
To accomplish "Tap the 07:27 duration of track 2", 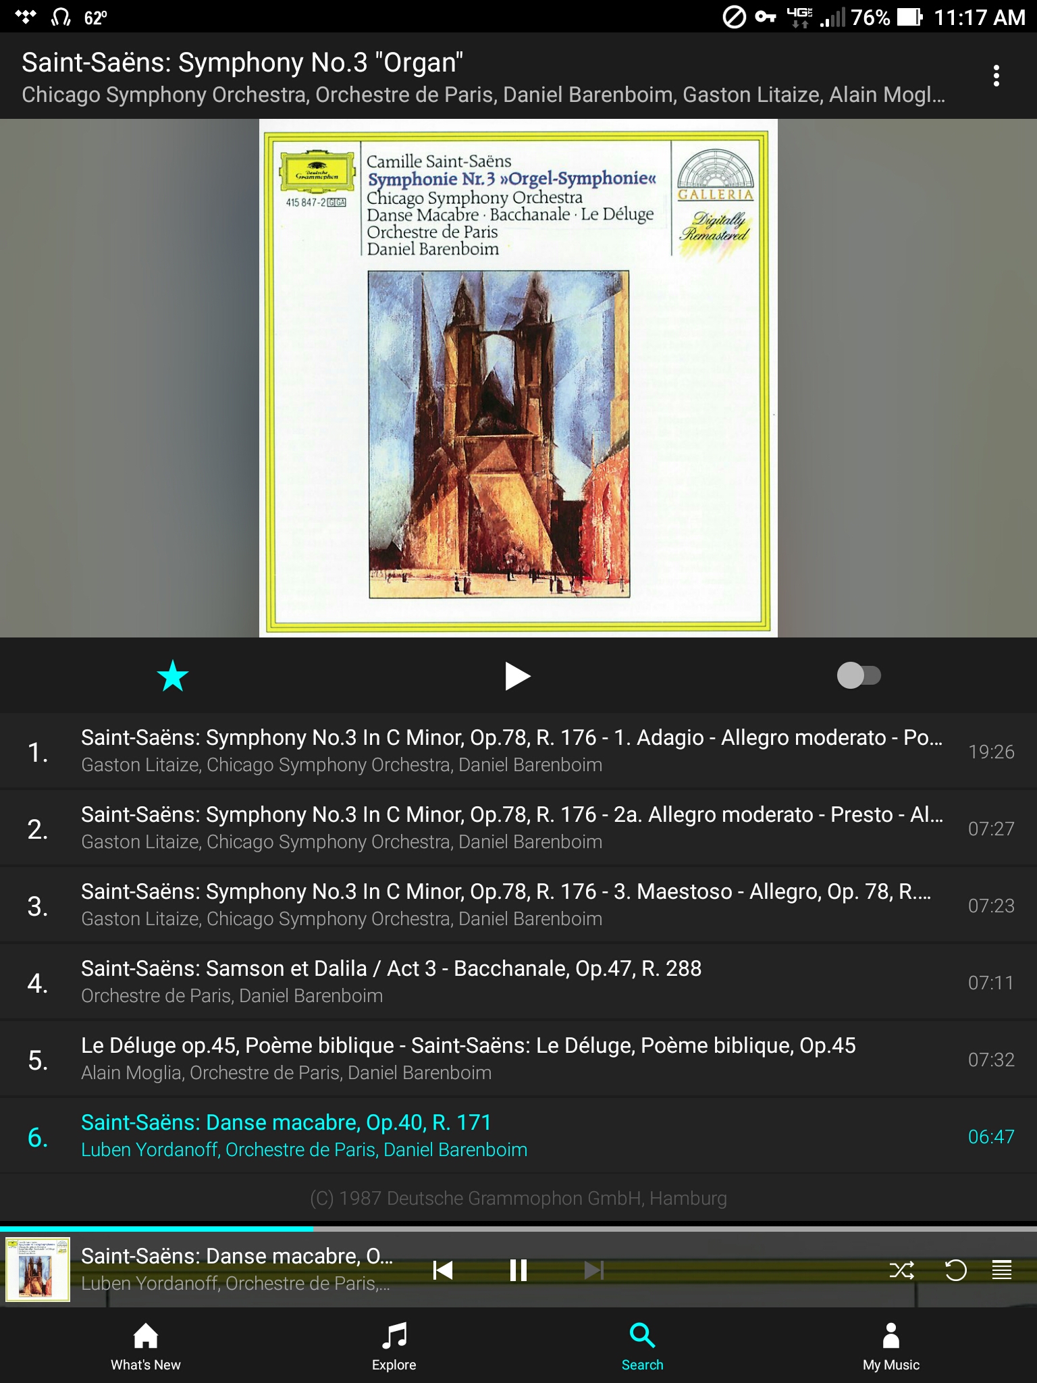I will pyautogui.click(x=991, y=829).
